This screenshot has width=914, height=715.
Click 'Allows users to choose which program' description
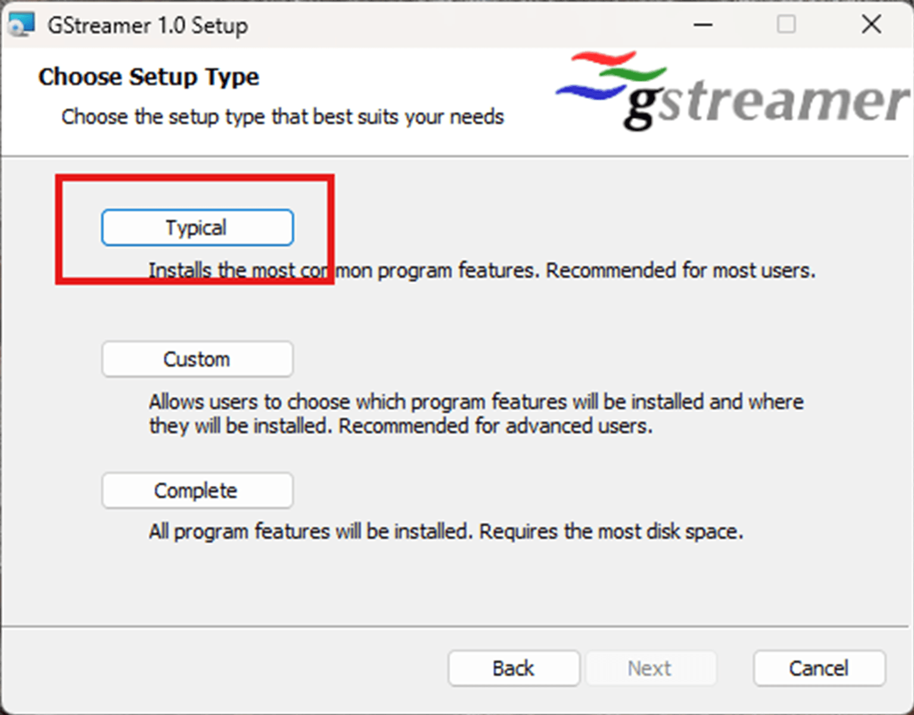click(476, 414)
